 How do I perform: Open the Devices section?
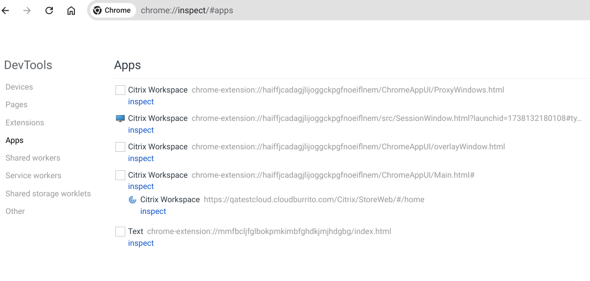[x=19, y=87]
